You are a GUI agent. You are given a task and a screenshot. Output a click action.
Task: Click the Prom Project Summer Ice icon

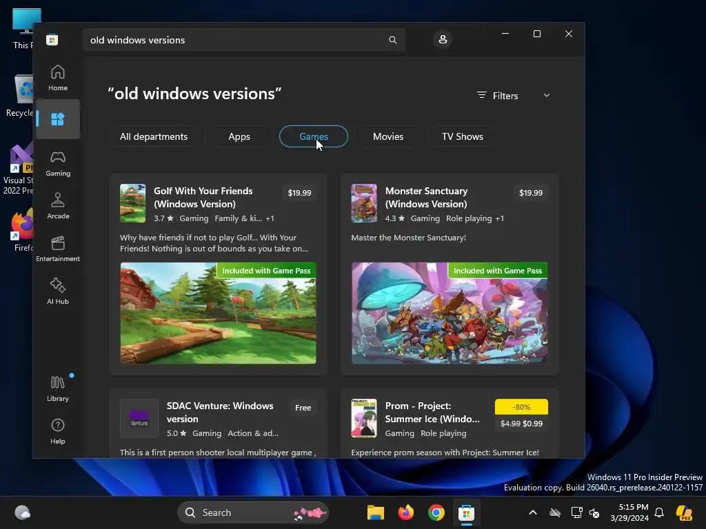point(364,418)
